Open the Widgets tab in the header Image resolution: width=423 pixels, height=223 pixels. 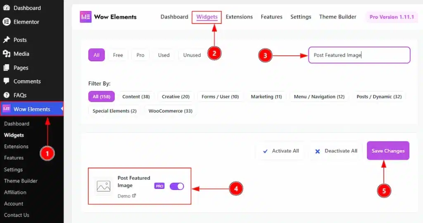tap(207, 17)
